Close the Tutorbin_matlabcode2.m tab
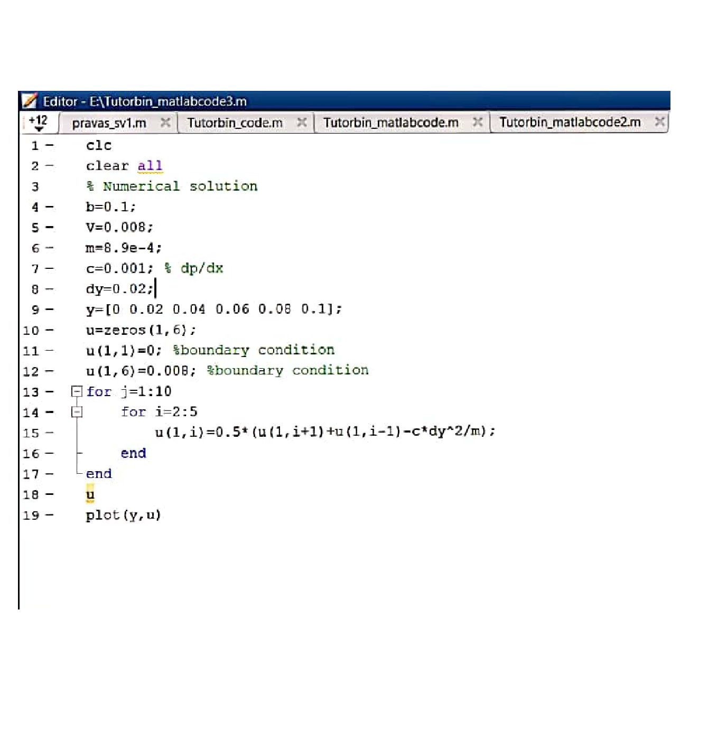Viewport: 727px width, 750px height. [659, 122]
